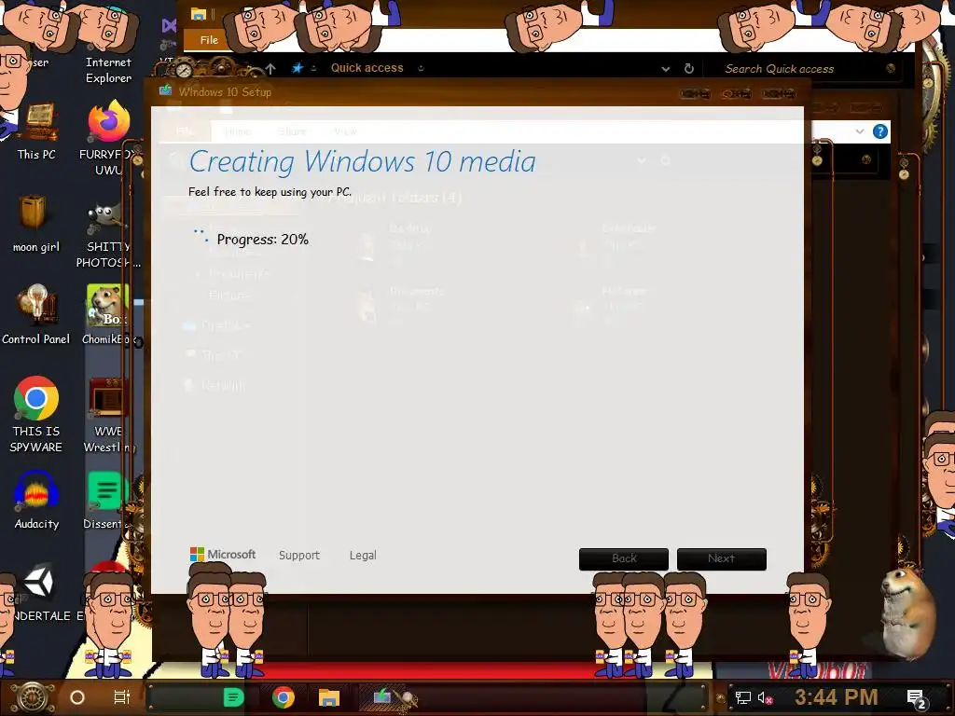This screenshot has width=955, height=716.
Task: Click the Quick access star icon
Action: tap(298, 68)
